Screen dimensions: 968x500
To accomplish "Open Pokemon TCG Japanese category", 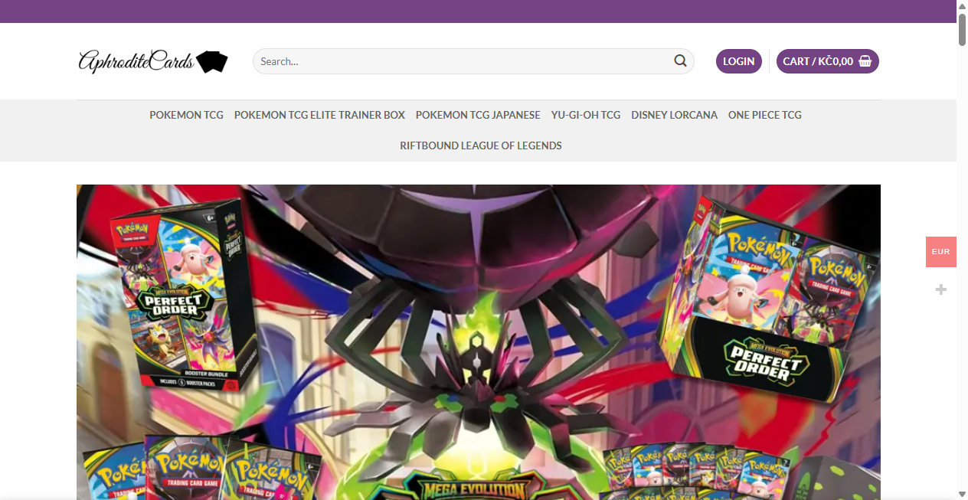I will [478, 115].
